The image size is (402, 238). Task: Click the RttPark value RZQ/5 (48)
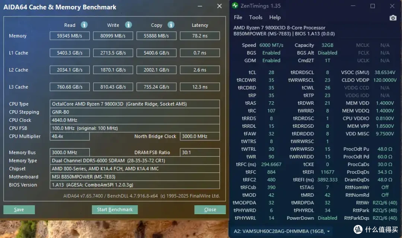(x=385, y=210)
